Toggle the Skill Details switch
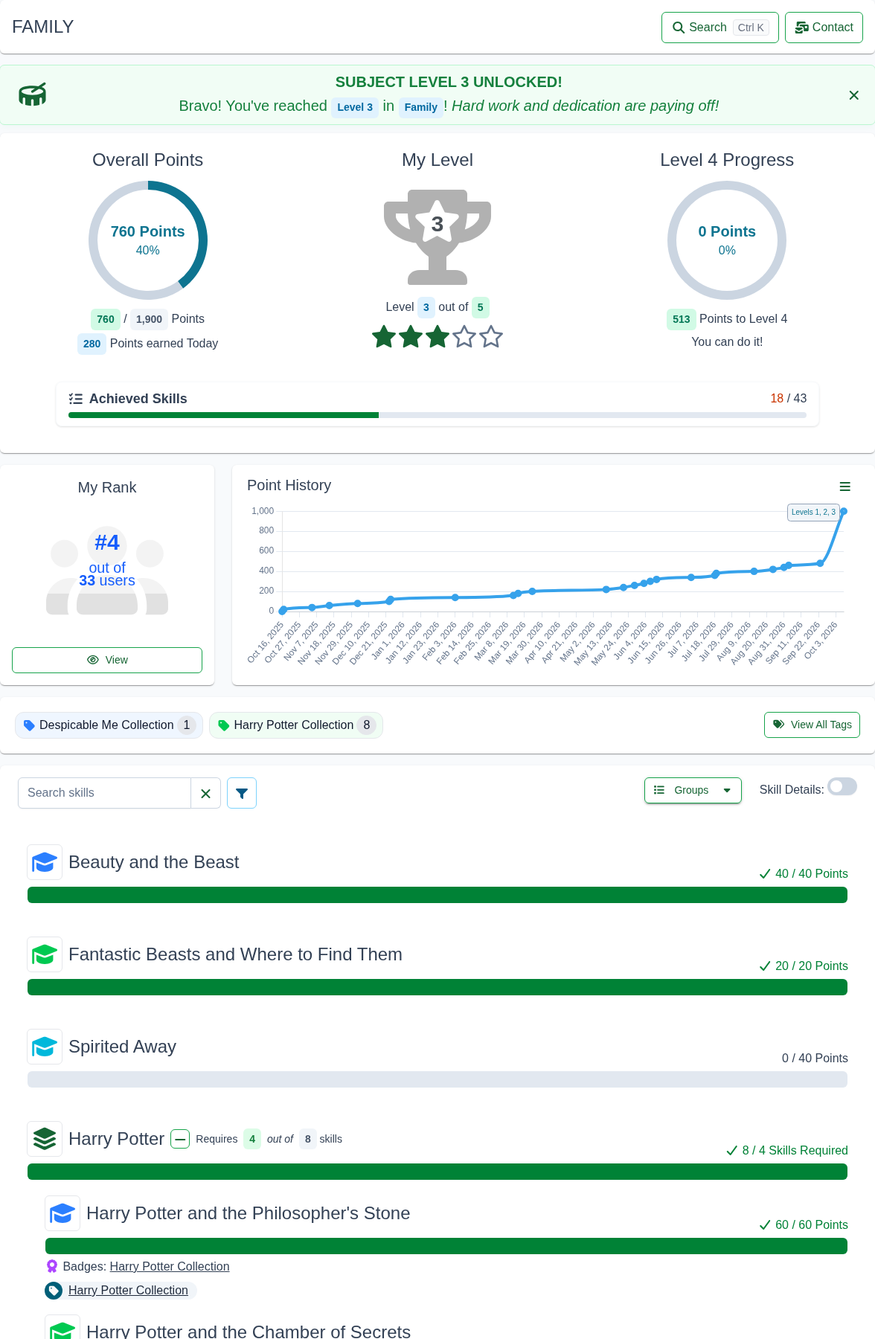875x1339 pixels. 842,787
